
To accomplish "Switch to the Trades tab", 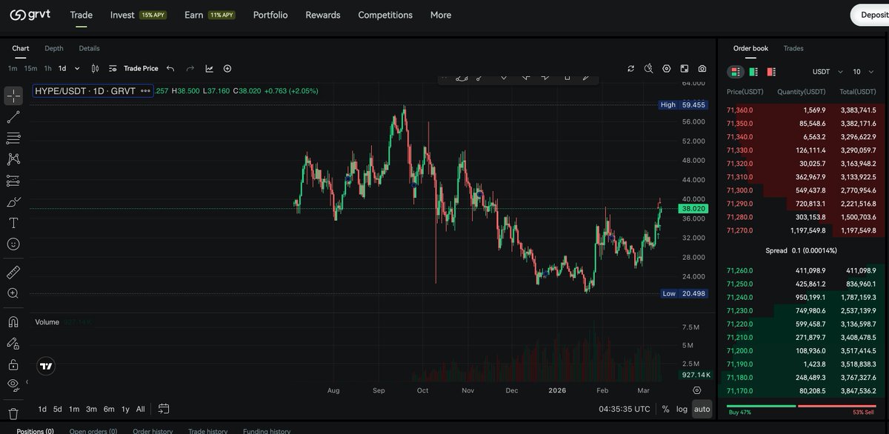I will click(793, 48).
